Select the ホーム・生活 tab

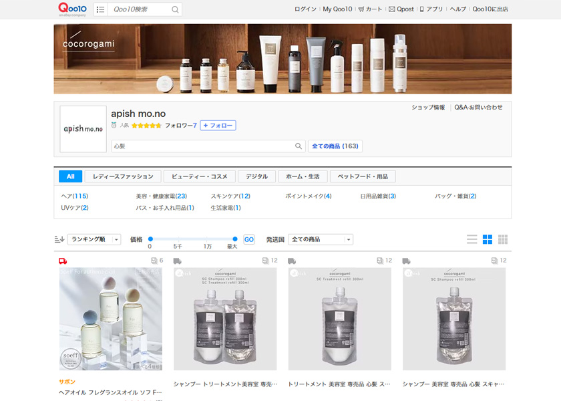(303, 176)
